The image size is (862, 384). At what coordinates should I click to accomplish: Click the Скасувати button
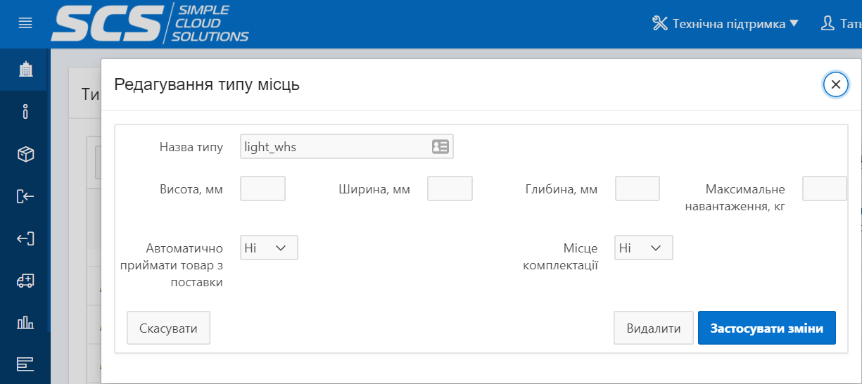(x=168, y=328)
